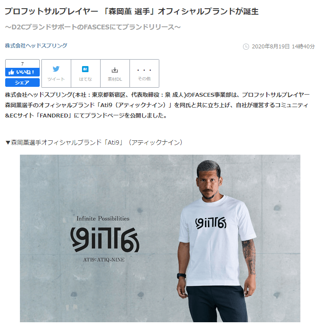Viewport: 322px width, 330px height.
Task: Click the ▼森岡薫選手オフィシャルブランド section heading
Action: pyautogui.click(x=94, y=143)
